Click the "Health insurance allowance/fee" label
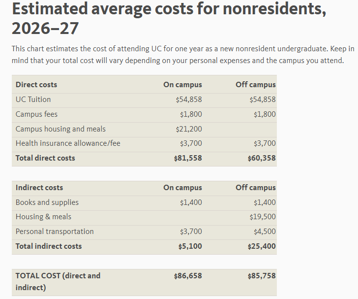 point(68,143)
